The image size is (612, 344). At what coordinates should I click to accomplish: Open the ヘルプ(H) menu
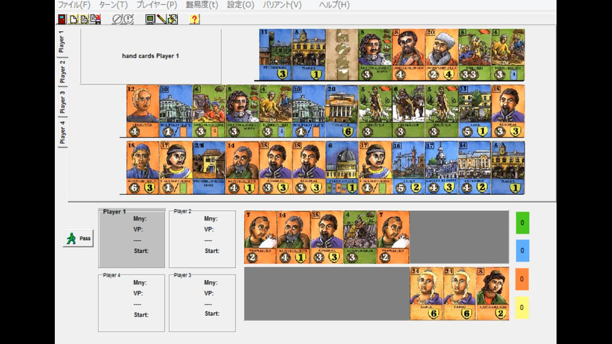[334, 4]
